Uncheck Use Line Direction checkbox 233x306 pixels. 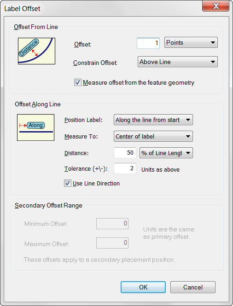68,183
